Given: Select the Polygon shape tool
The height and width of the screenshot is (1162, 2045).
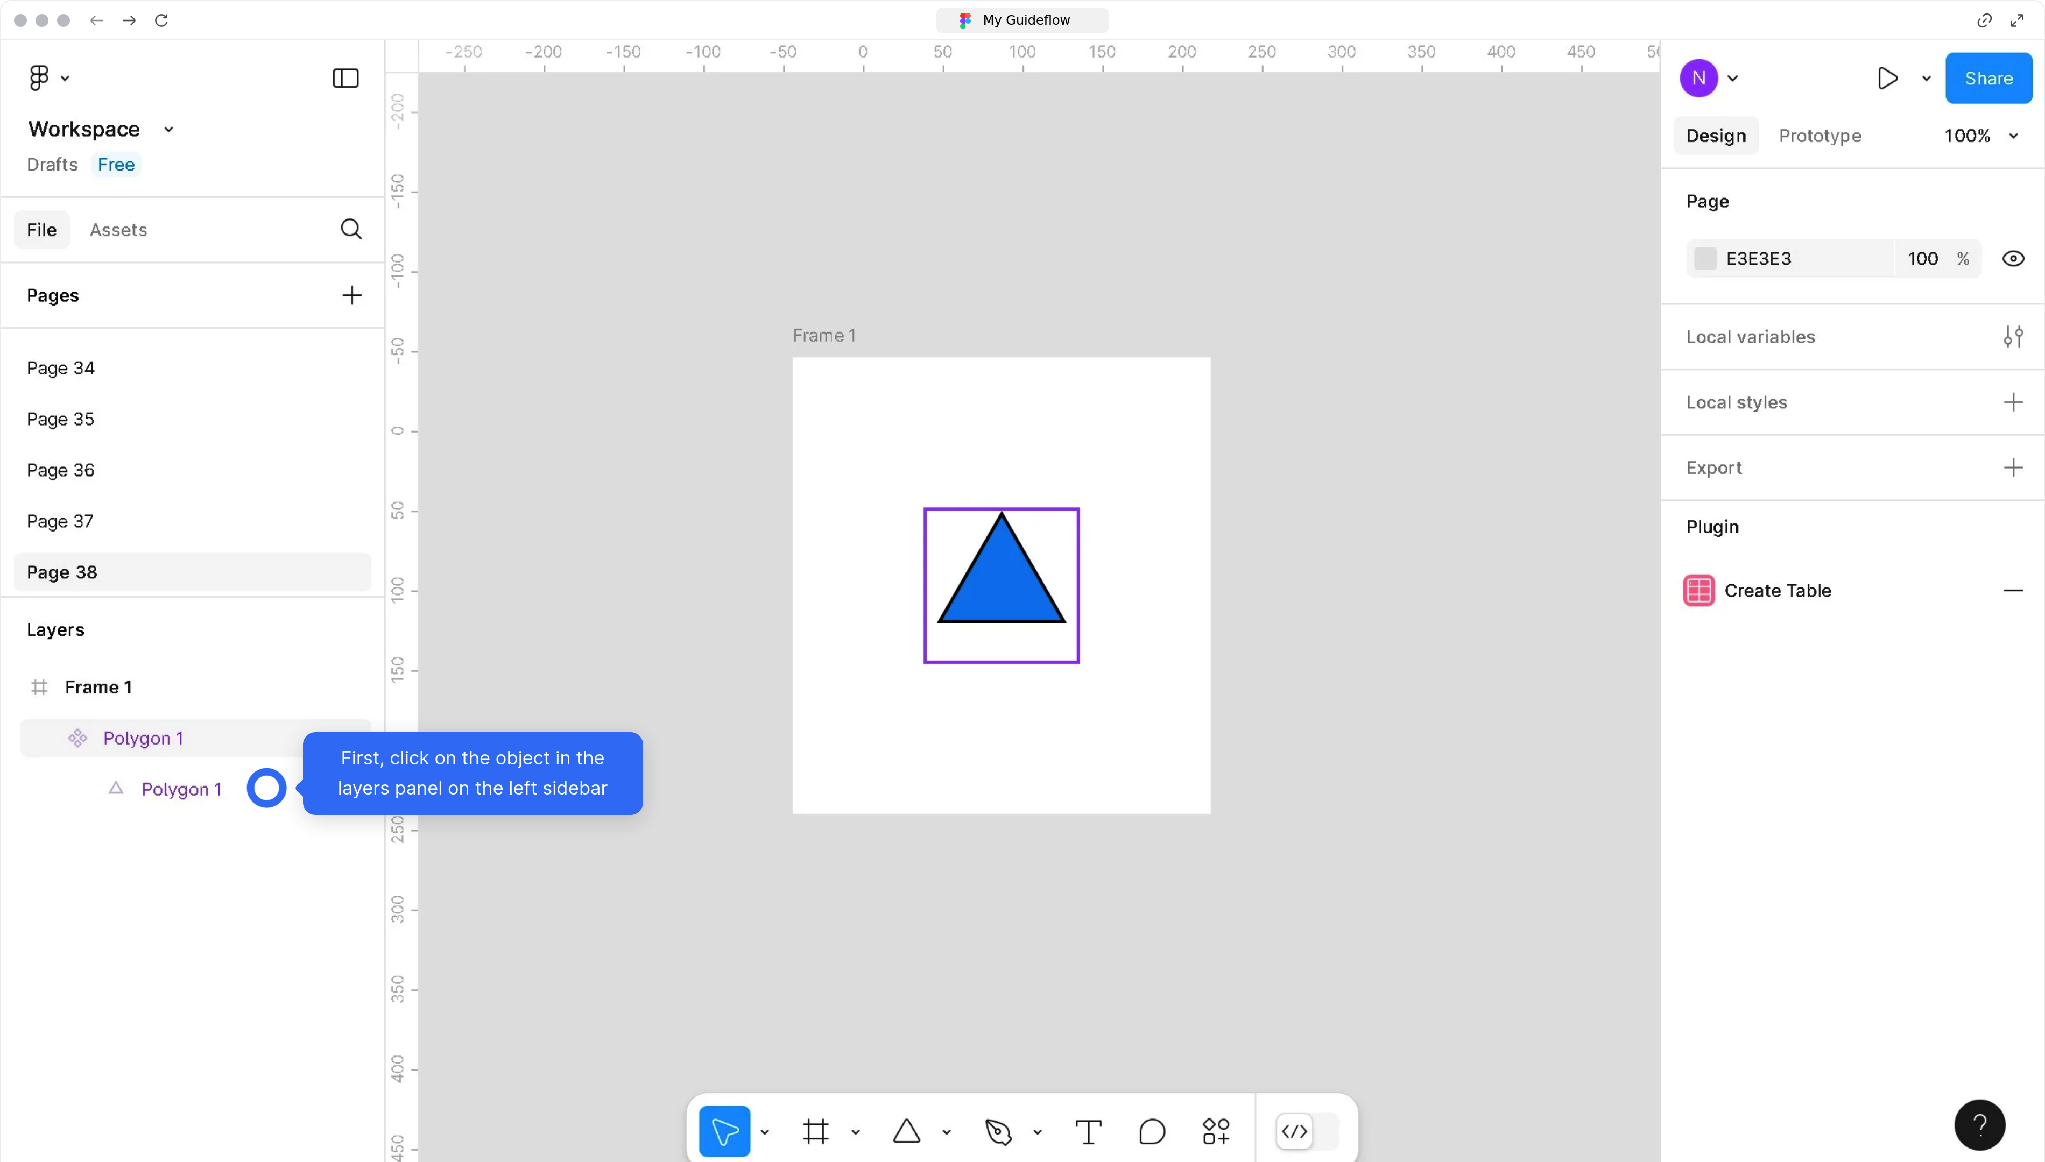Looking at the screenshot, I should 906,1131.
